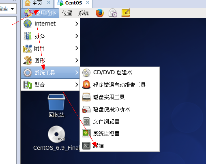Expand the Internet submenu arrow

click(x=77, y=24)
